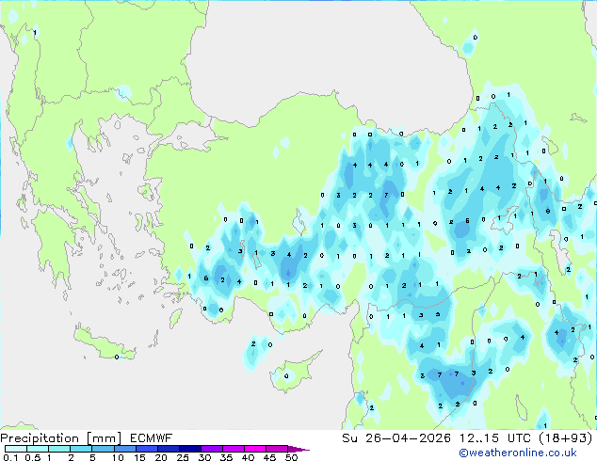
Task: Click the 0.5–1 mm legend swatch
Action: (38, 449)
